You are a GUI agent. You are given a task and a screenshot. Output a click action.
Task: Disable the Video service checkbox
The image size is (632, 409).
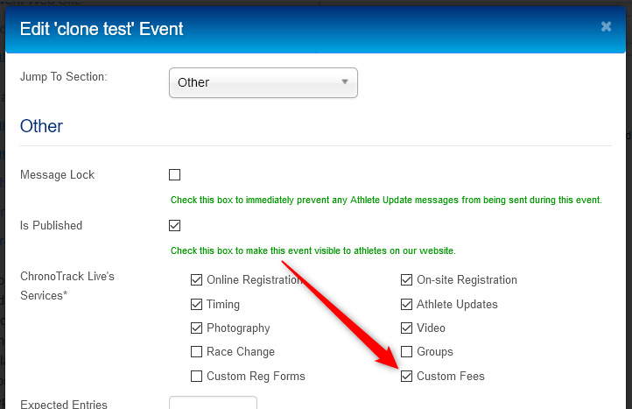click(407, 328)
